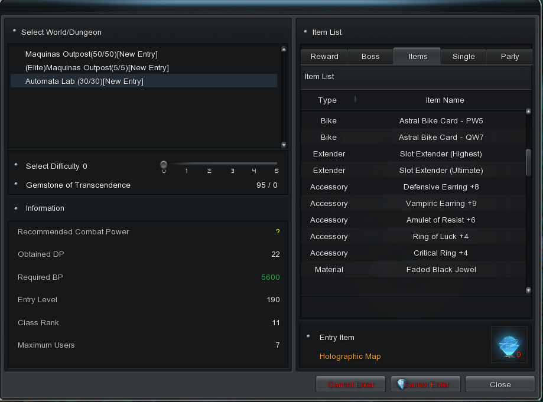Select Vampiric Earring +9 item row
The width and height of the screenshot is (543, 402).
[x=441, y=204]
